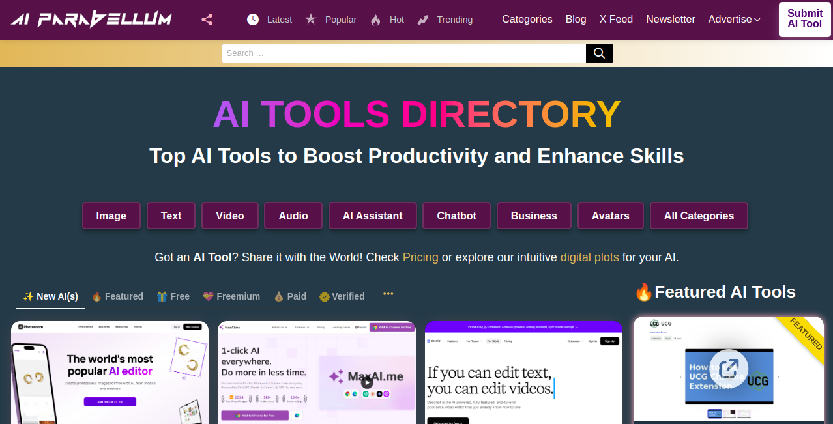The width and height of the screenshot is (833, 424).
Task: Open the Latest tools link
Action: click(x=280, y=20)
